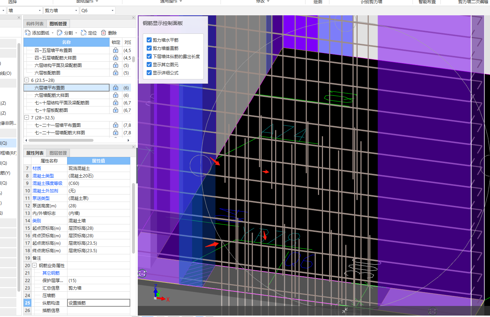Select the 压墙筋 property row

pyautogui.click(x=77, y=295)
